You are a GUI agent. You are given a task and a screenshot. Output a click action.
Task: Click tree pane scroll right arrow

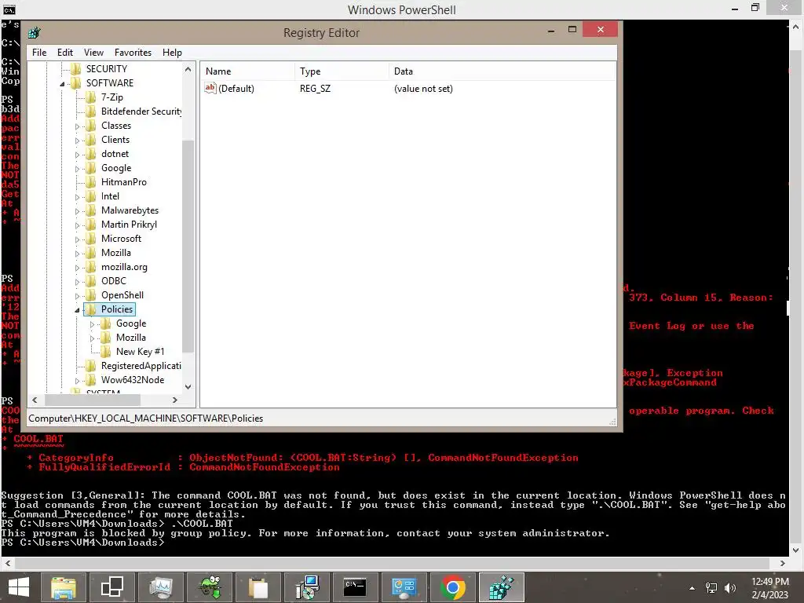[175, 400]
